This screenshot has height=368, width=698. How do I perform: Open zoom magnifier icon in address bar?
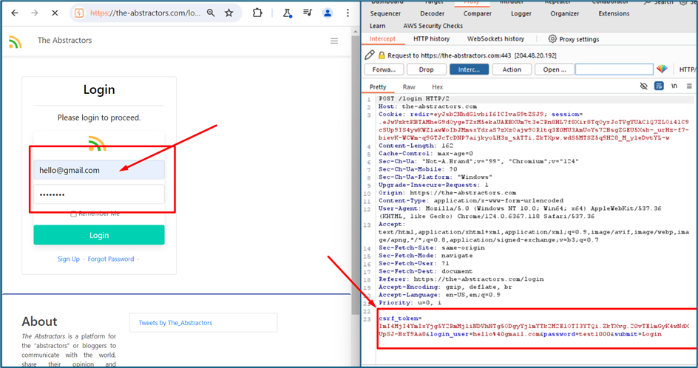(211, 13)
